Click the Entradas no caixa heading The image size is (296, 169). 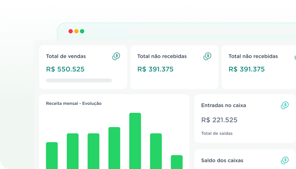[x=224, y=105]
